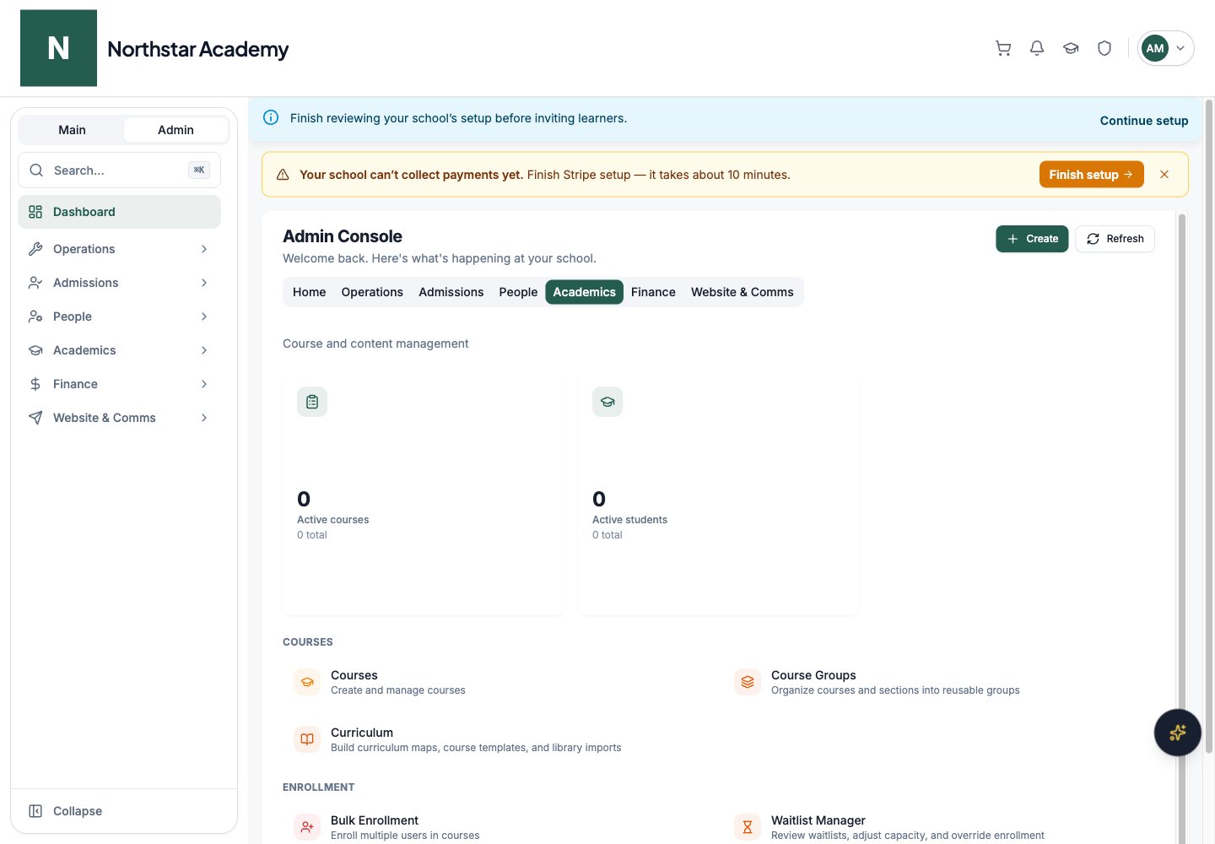Click the shield icon in header

pyautogui.click(x=1104, y=48)
